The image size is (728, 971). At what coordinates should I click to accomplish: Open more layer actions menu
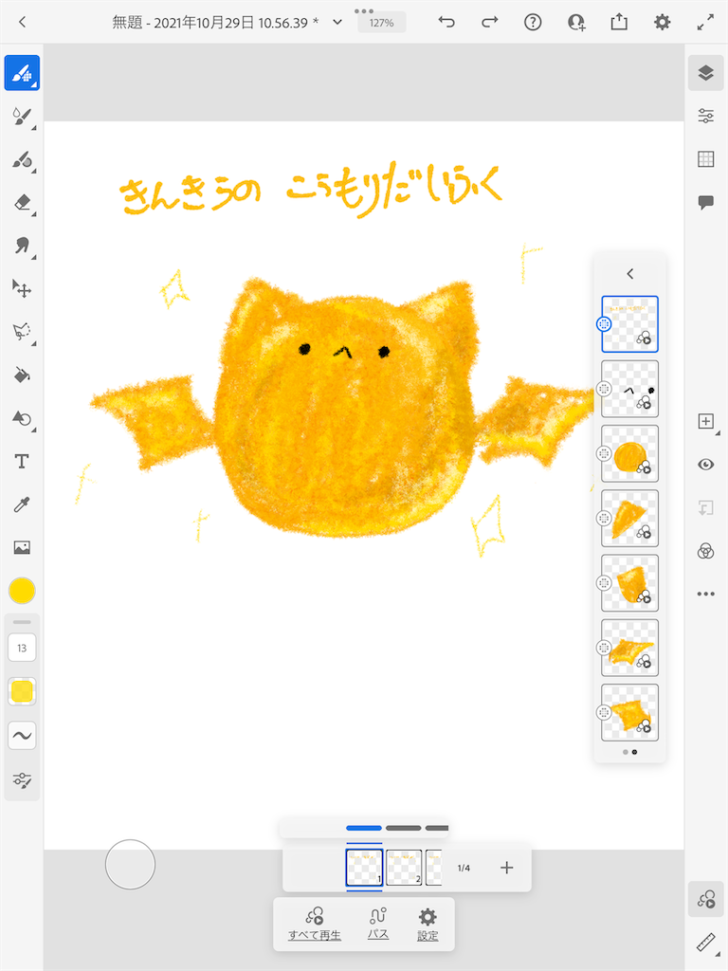(705, 594)
